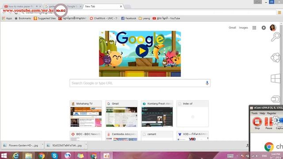283x159 pixels.
Task: Open the charms Devices icon
Action: point(275,99)
